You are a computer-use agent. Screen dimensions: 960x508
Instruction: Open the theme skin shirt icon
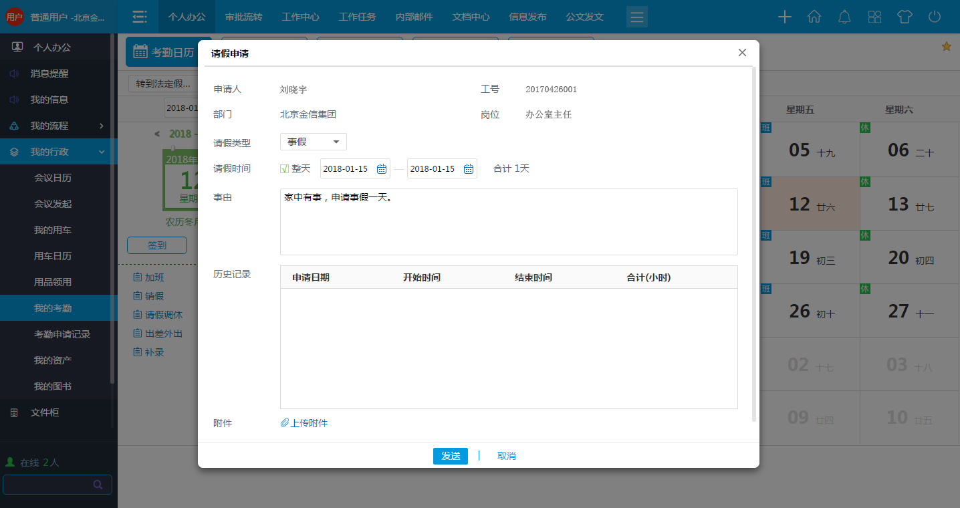(905, 17)
